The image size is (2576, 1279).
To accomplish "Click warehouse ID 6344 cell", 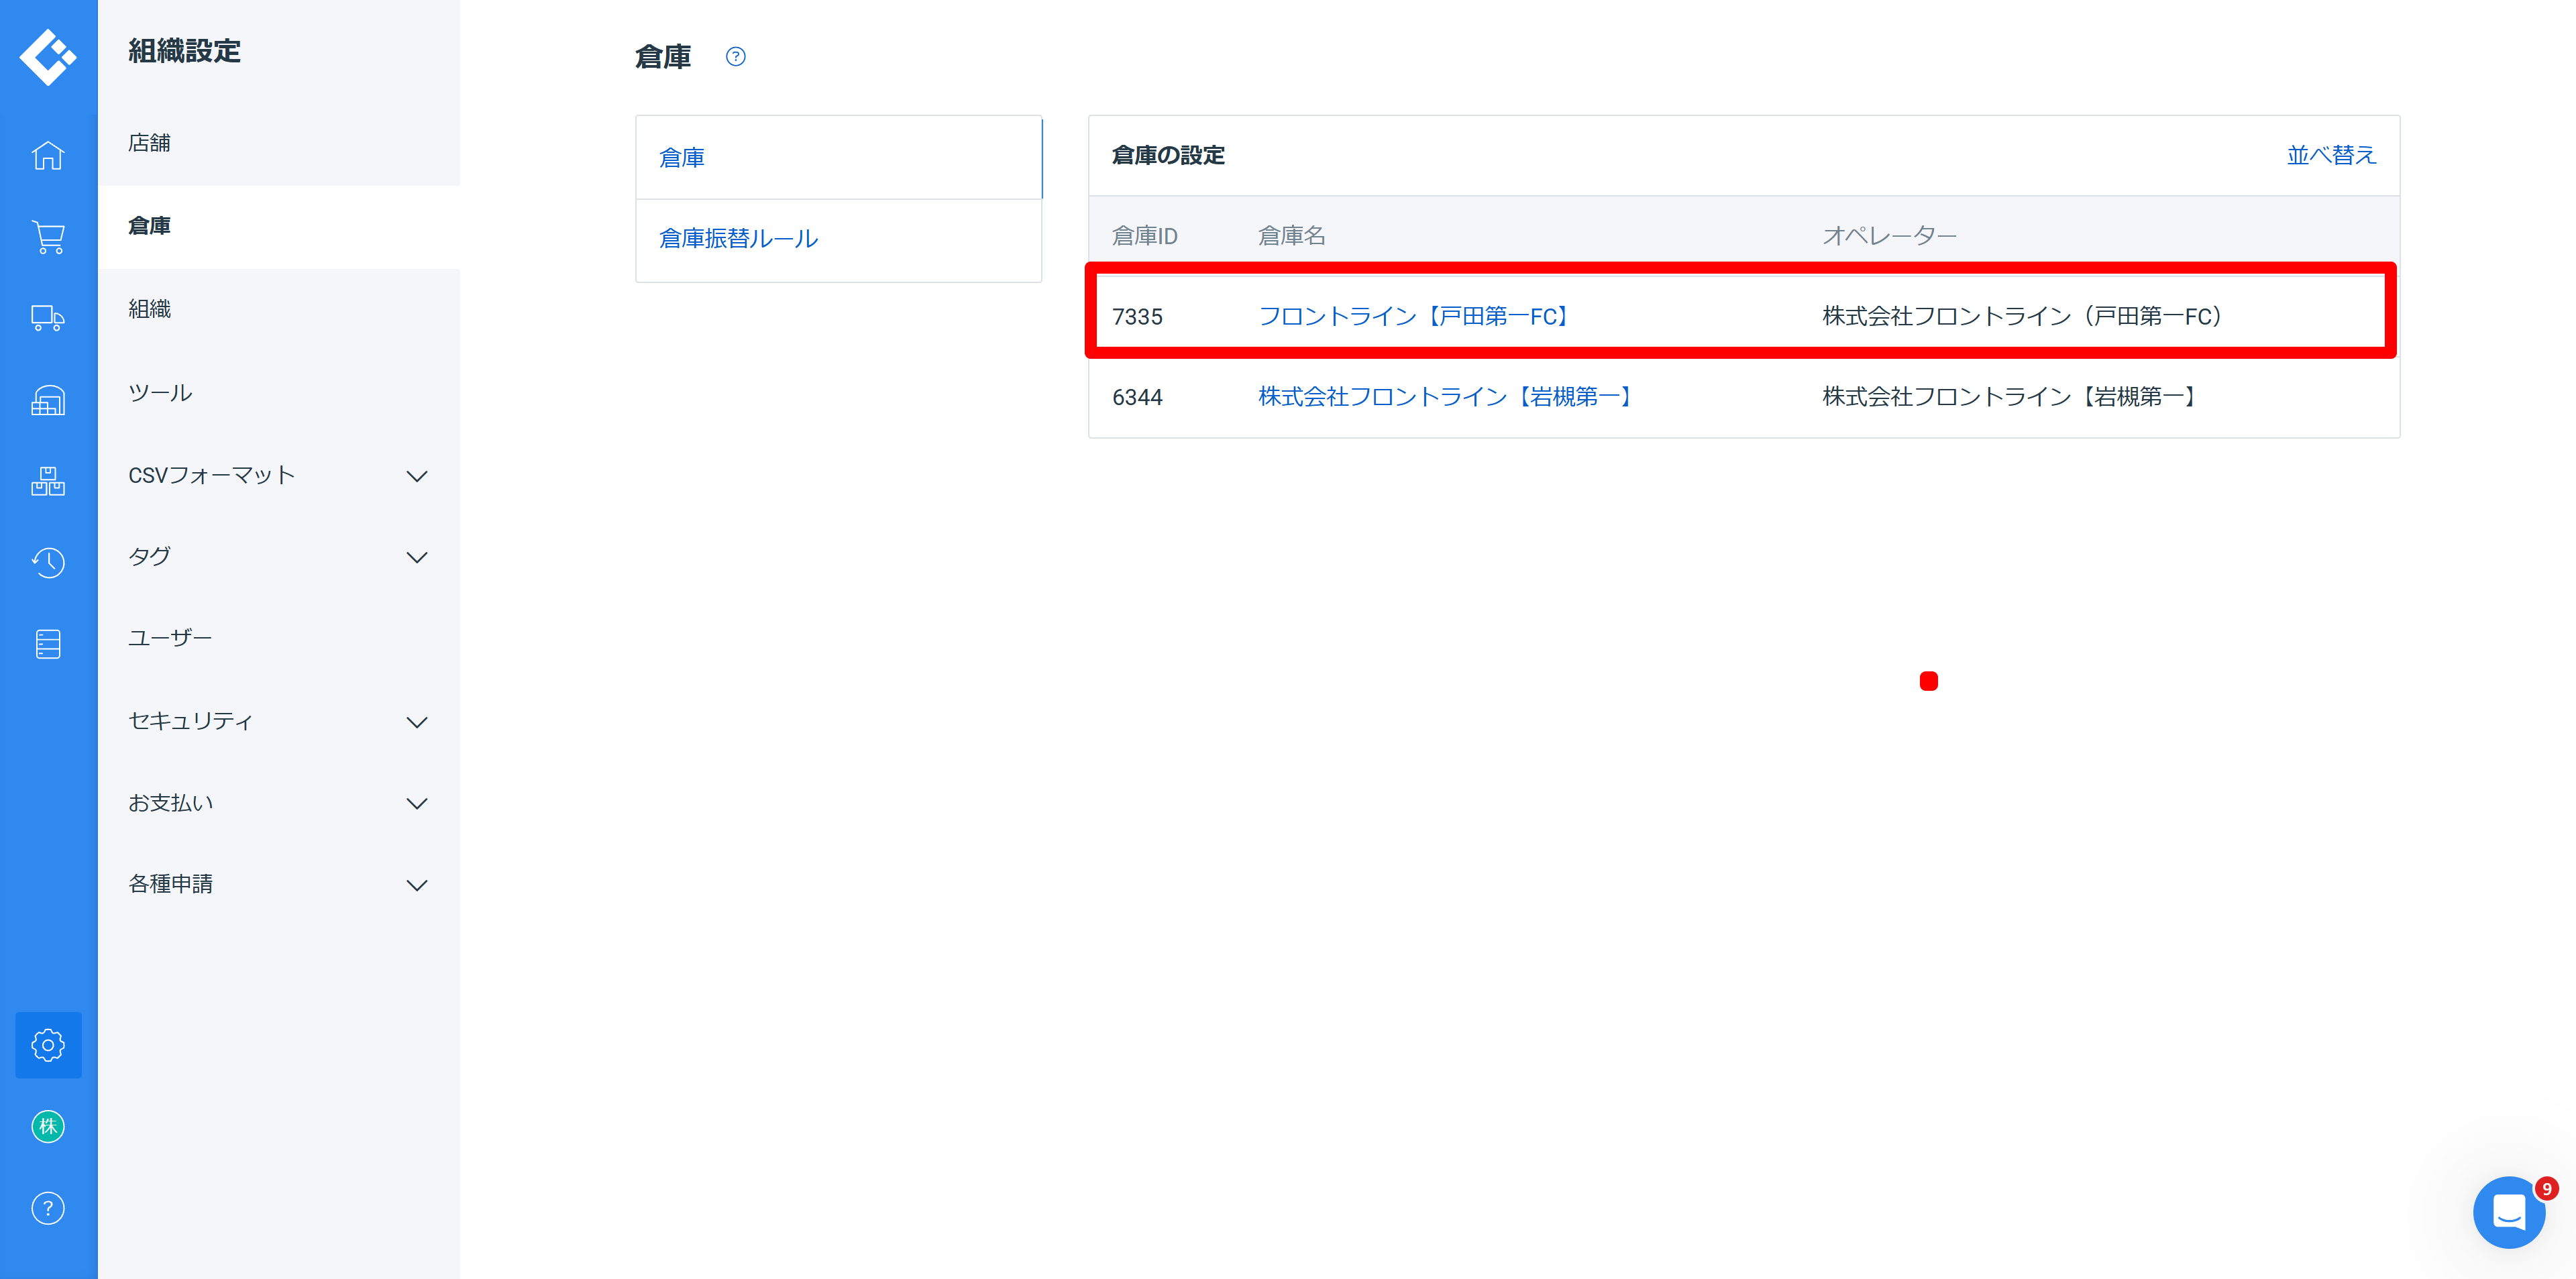I will tap(1137, 398).
